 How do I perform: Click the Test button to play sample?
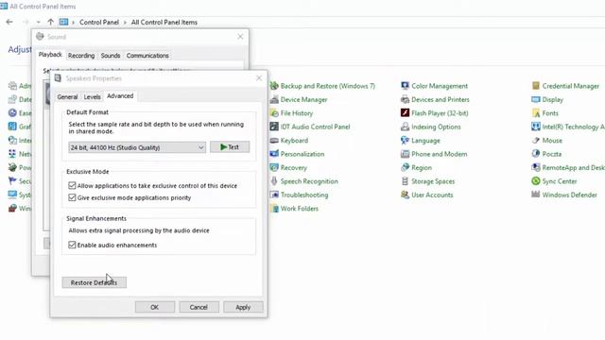pyautogui.click(x=230, y=147)
